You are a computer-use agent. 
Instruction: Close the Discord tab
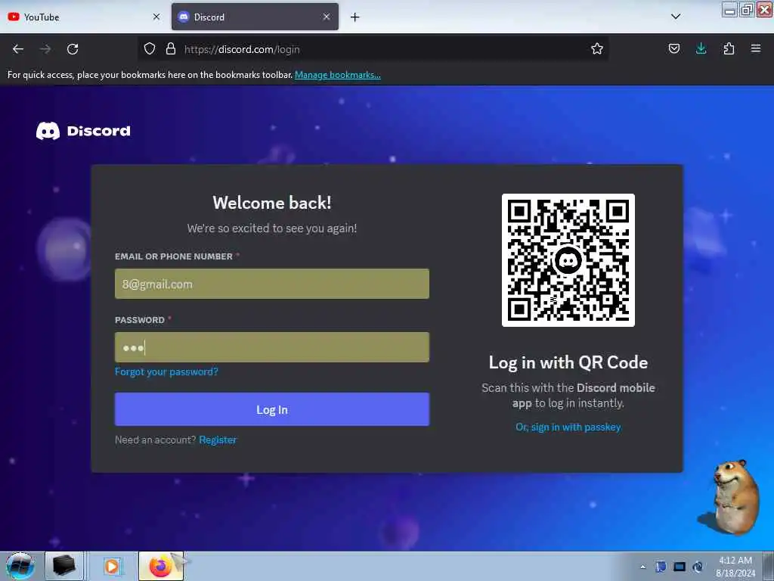(x=327, y=17)
